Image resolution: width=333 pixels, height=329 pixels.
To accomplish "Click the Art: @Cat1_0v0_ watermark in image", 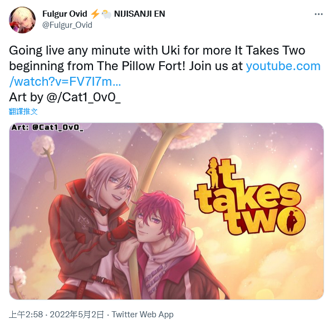I will [x=47, y=127].
